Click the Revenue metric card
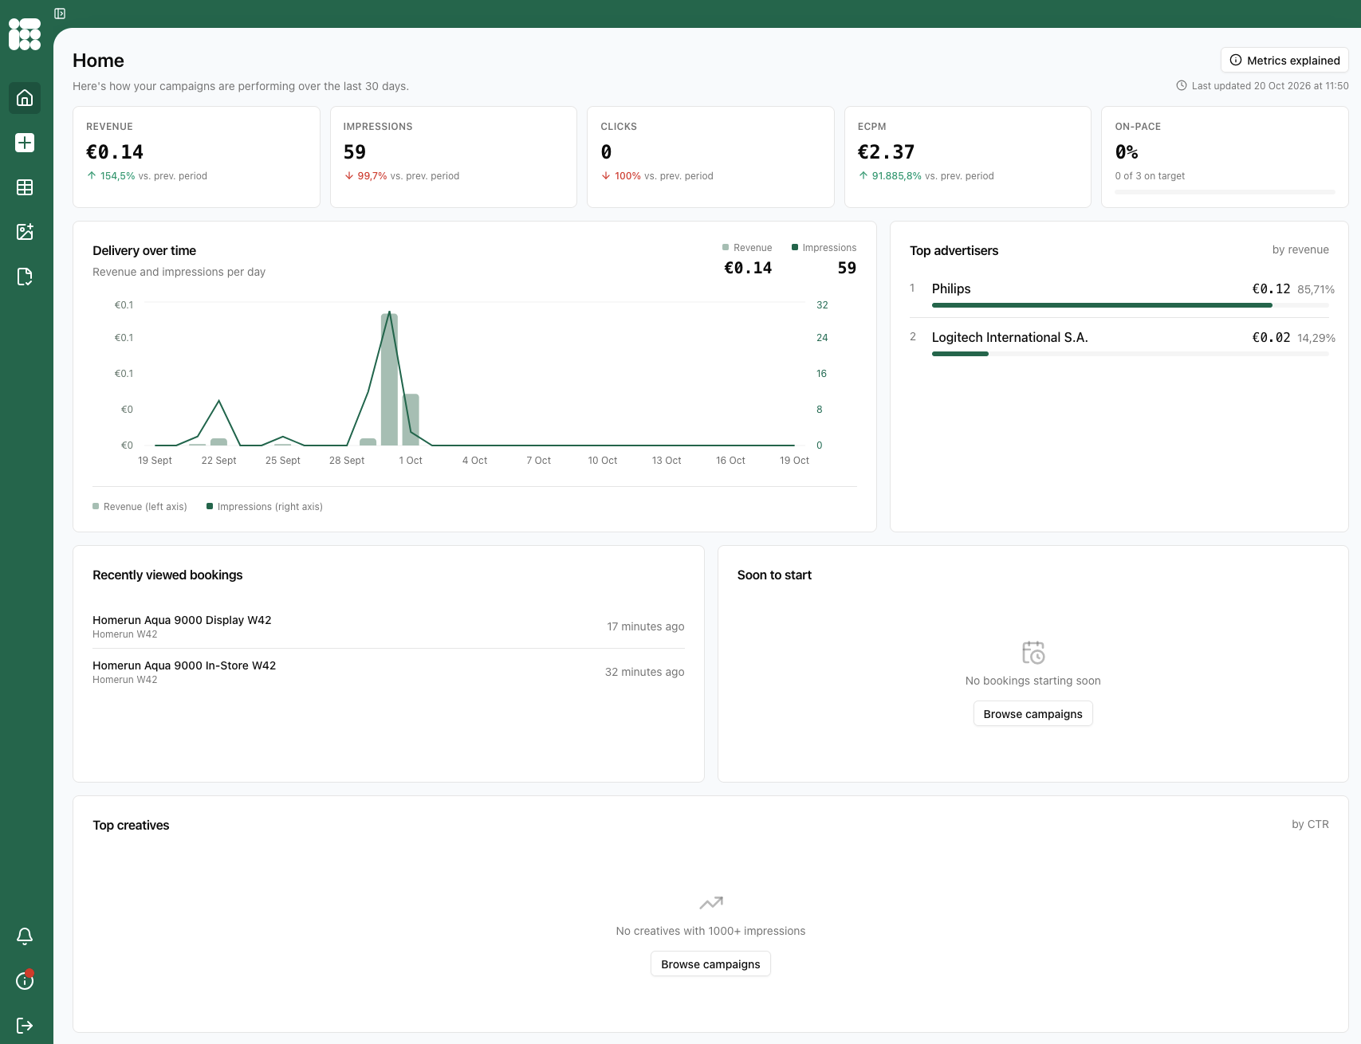1361x1044 pixels. click(196, 157)
